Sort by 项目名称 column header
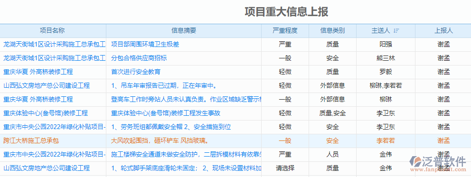The image size is (471, 177). tap(52, 30)
